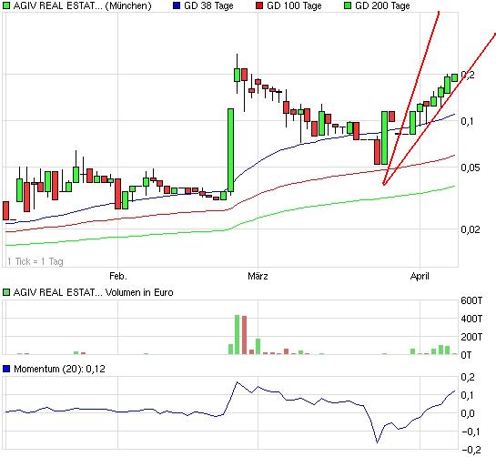
Task: Click the tallest green volume bar
Action: (x=238, y=334)
